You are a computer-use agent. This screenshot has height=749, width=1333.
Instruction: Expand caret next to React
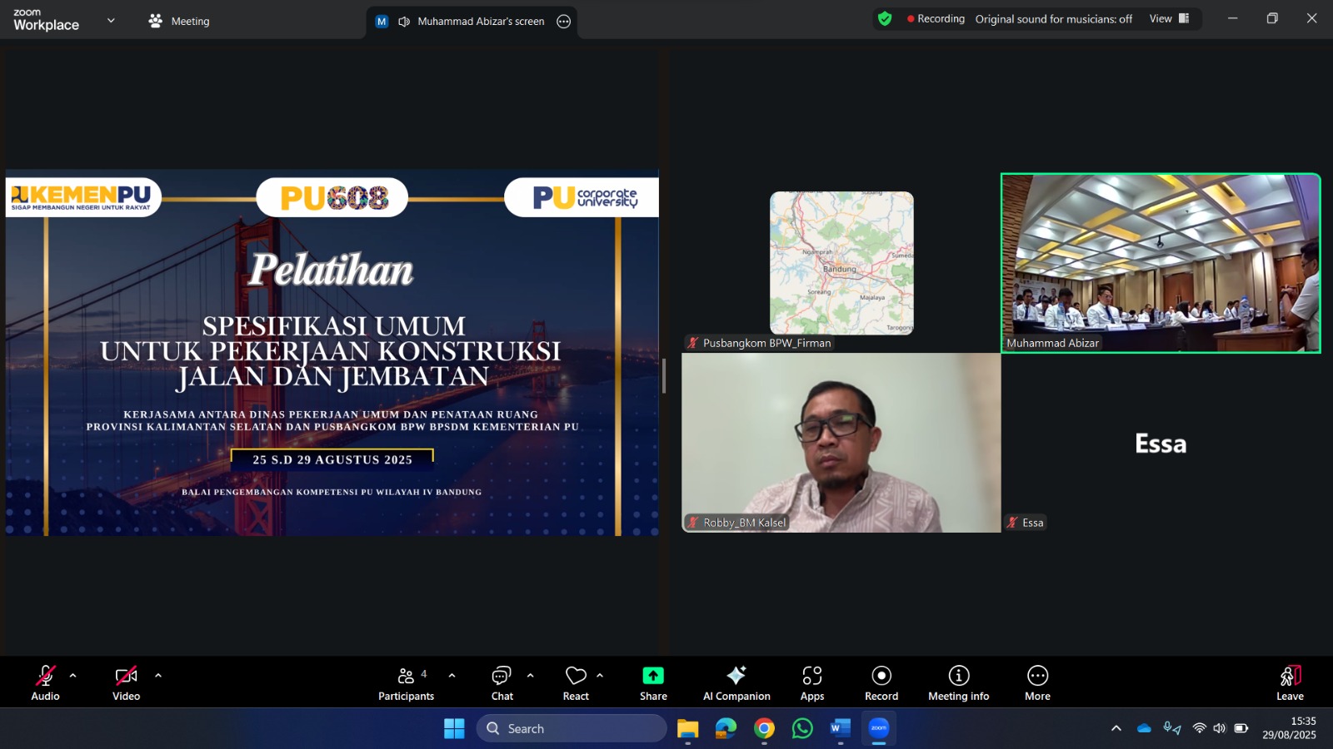pyautogui.click(x=600, y=676)
